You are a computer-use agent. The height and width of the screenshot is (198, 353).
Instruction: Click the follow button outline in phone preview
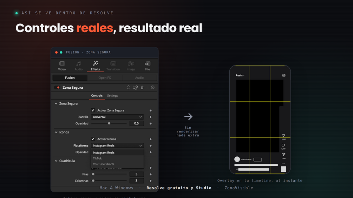pos(258,159)
